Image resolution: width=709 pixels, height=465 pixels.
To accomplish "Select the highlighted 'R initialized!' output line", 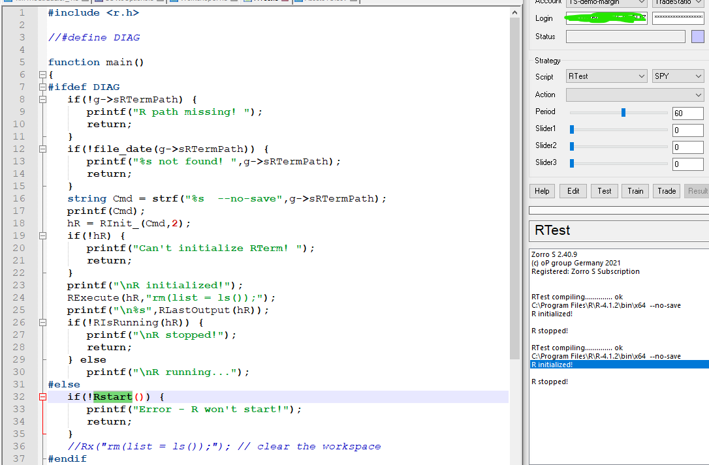I will point(618,365).
